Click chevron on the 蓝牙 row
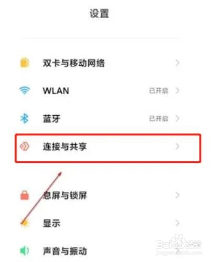Screen dimensions: 217x262 click(177, 118)
